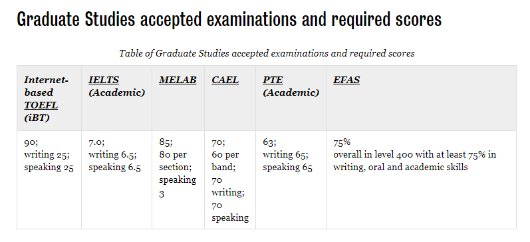Image resolution: width=530 pixels, height=242 pixels.
Task: Open the TOEFL link in the table header
Action: [41, 106]
